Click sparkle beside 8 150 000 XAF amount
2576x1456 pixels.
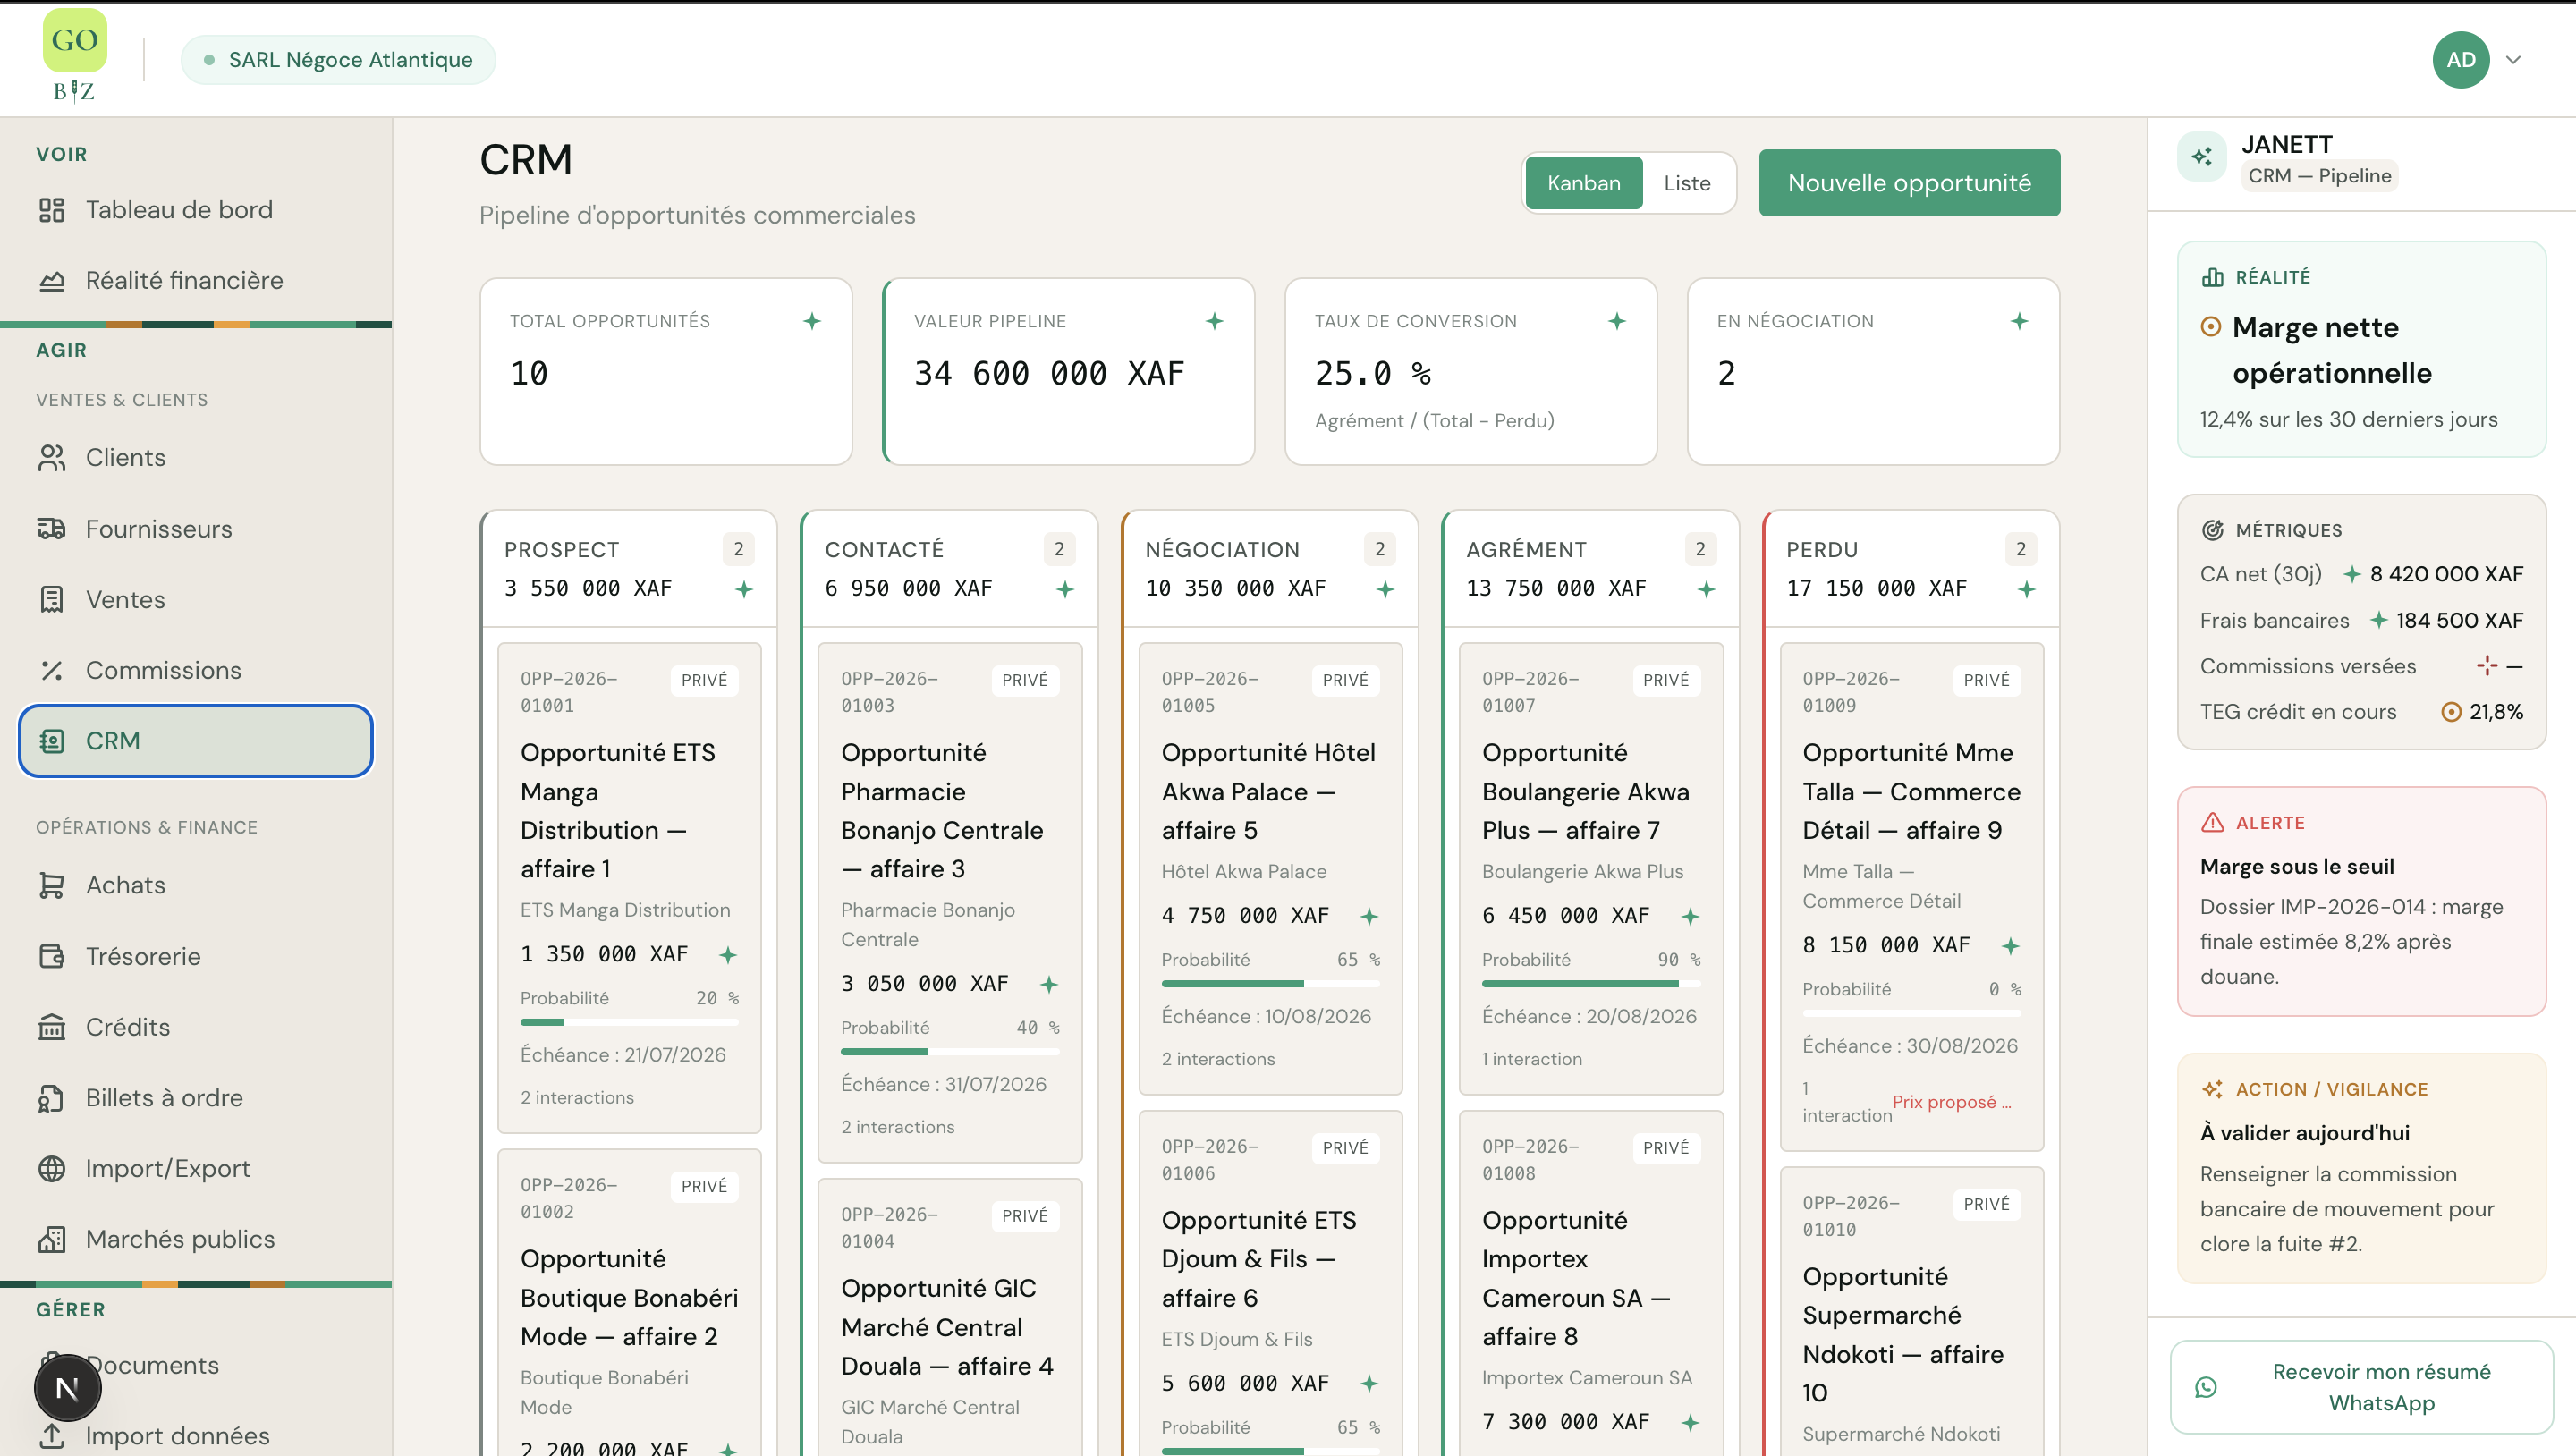(2010, 946)
